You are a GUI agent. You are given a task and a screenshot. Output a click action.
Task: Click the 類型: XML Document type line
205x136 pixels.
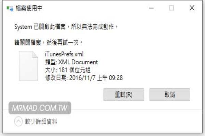71,62
